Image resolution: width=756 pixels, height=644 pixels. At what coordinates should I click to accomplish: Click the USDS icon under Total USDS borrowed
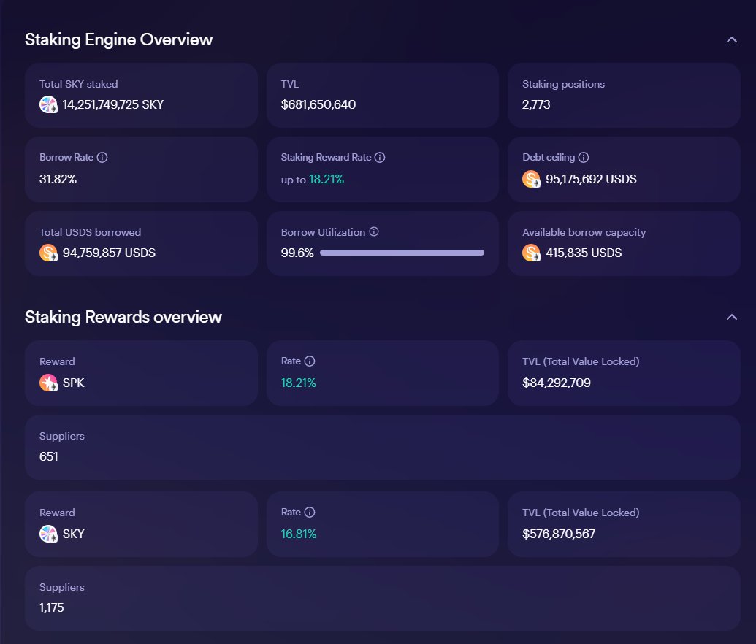(x=48, y=253)
